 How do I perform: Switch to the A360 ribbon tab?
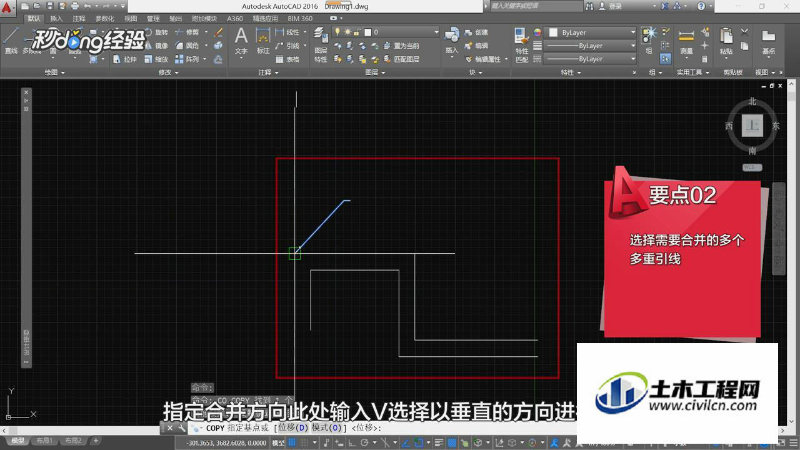coord(235,19)
